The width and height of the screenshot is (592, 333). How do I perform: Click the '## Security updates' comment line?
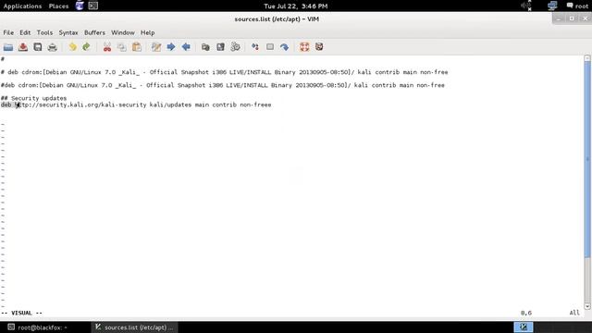click(33, 98)
